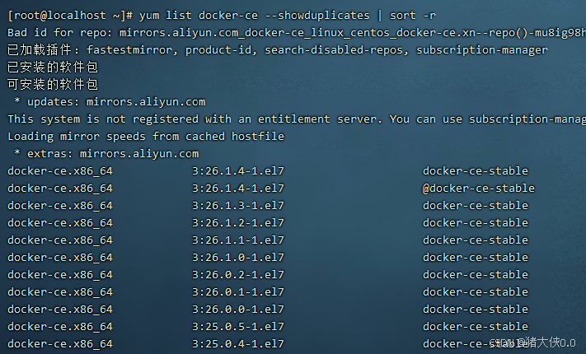
Task: Select the 已安装的软件包 heading line
Action: [53, 68]
